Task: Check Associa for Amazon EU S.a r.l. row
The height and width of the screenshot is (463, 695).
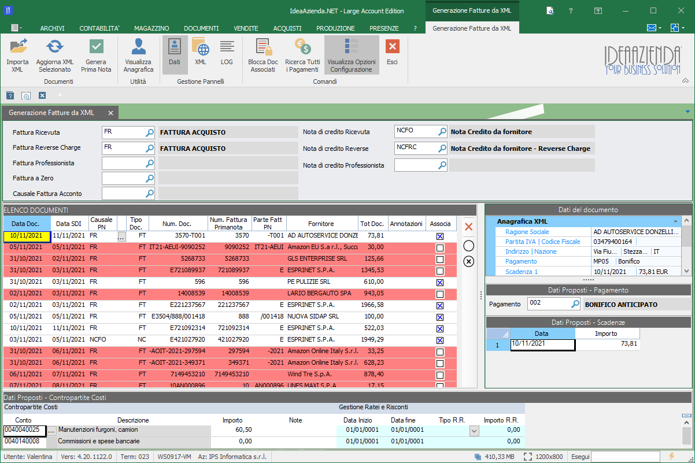Action: [x=440, y=248]
